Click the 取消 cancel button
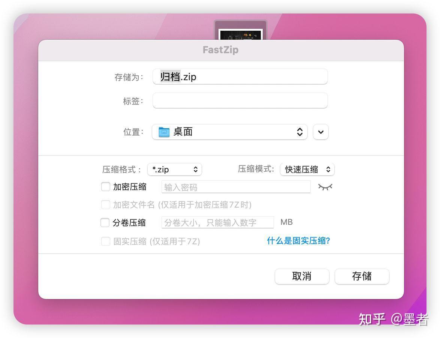 302,276
